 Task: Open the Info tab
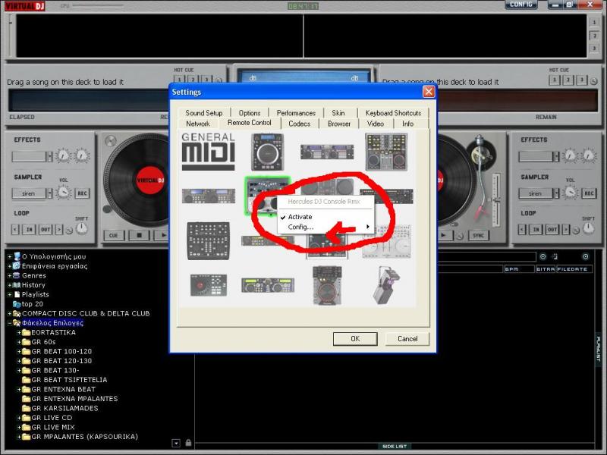pos(407,124)
